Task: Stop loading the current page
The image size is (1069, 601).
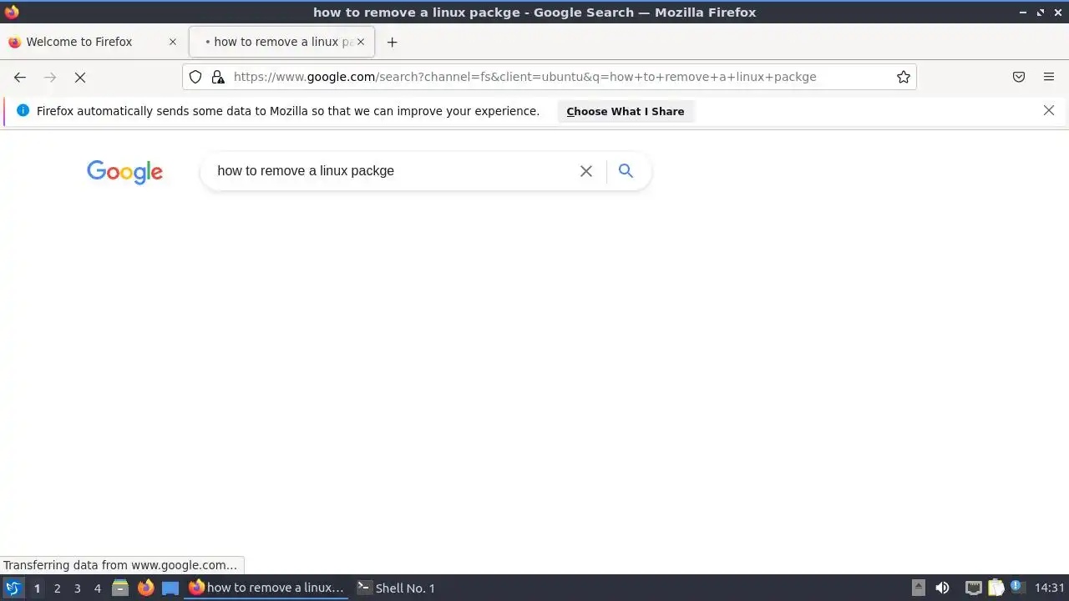Action: click(80, 77)
